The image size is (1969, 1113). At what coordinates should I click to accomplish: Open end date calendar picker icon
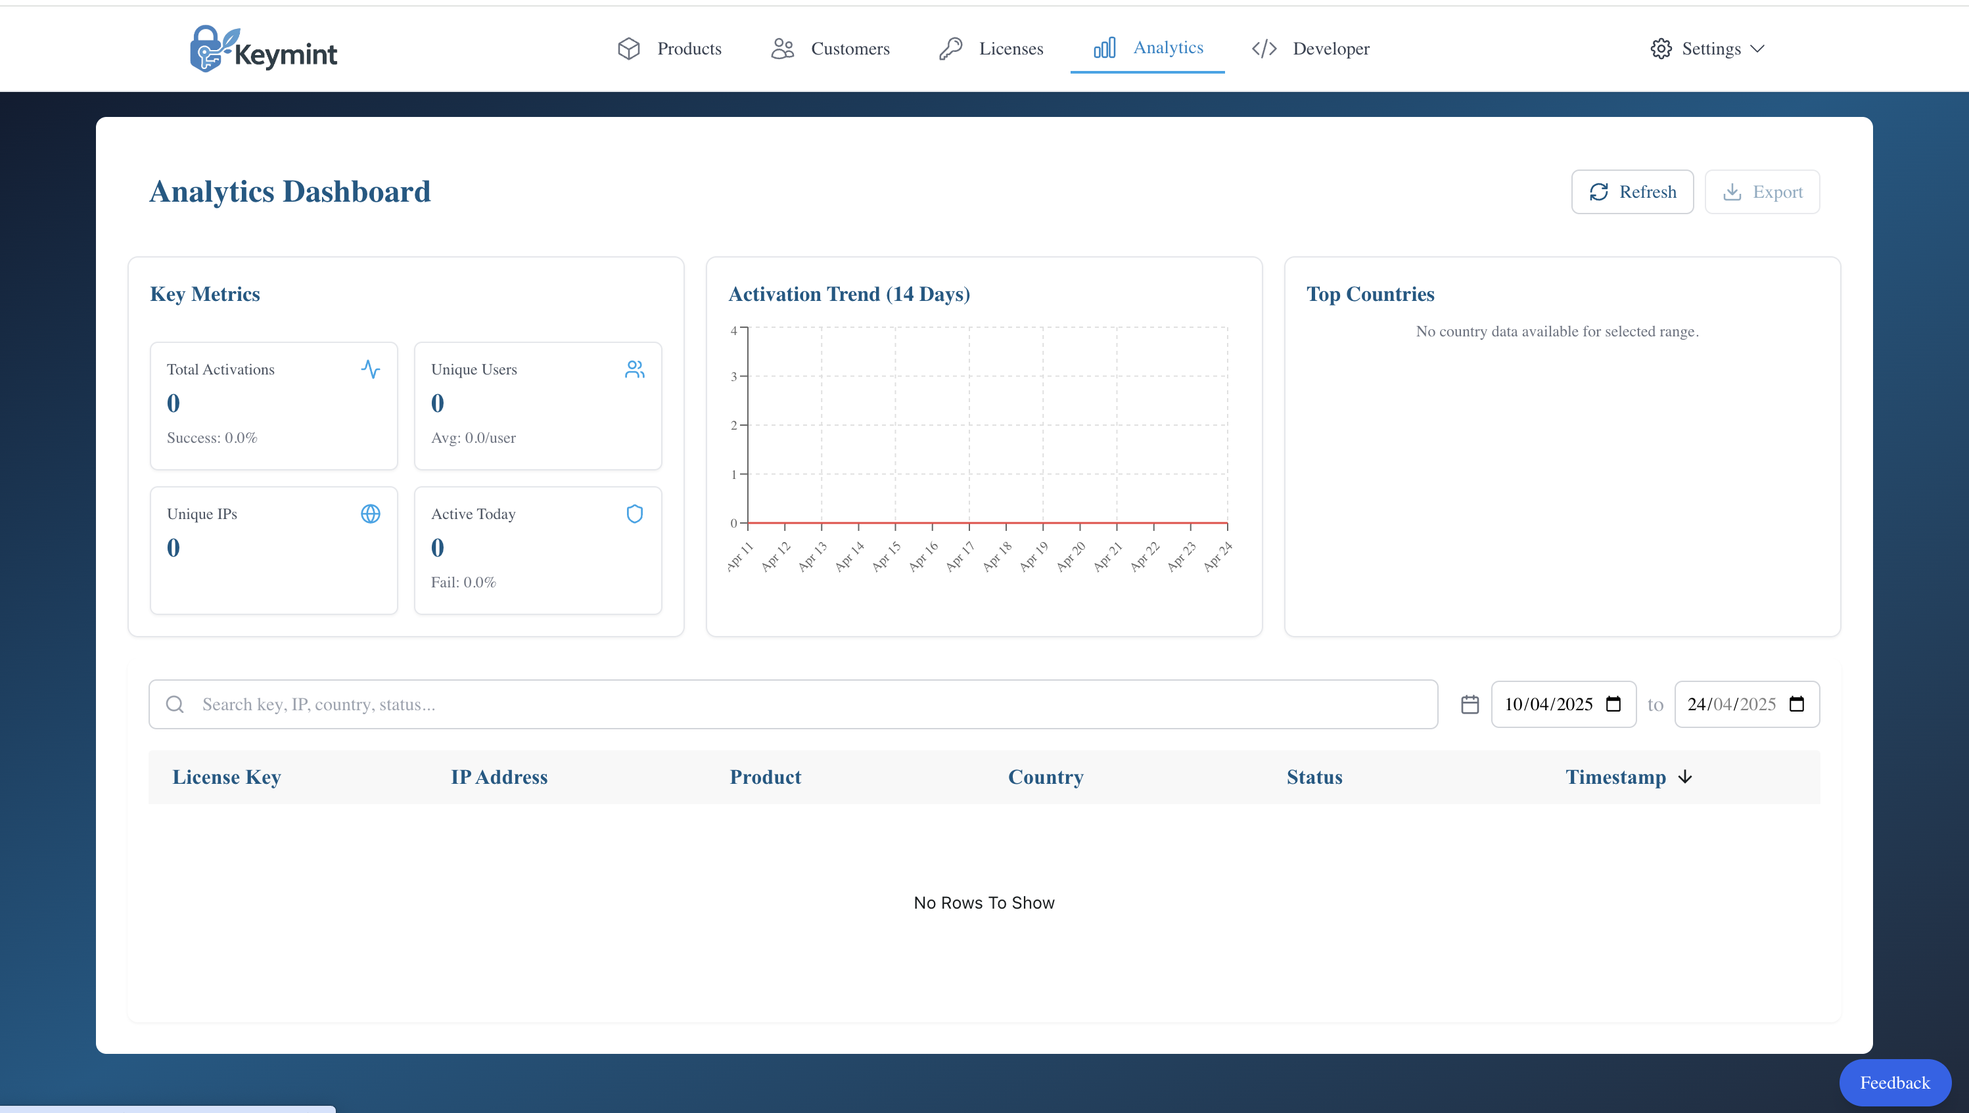click(x=1796, y=704)
